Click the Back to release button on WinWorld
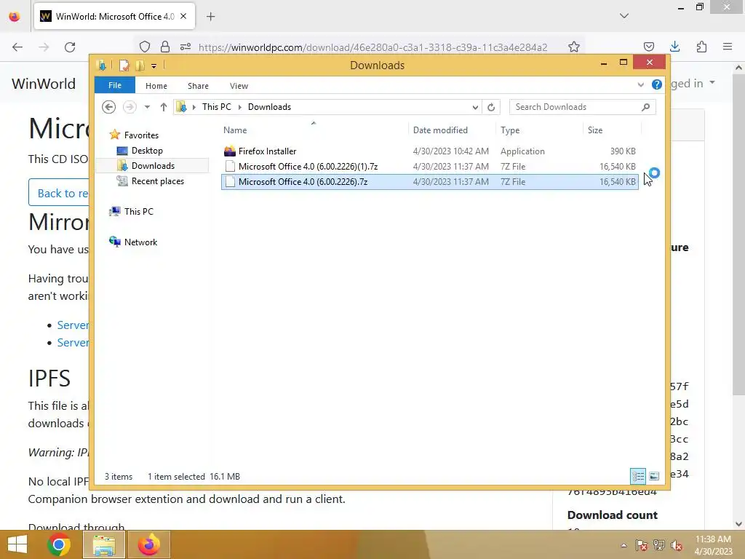The height and width of the screenshot is (559, 745). click(59, 193)
